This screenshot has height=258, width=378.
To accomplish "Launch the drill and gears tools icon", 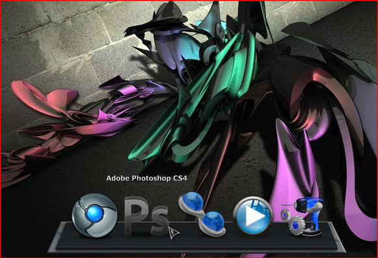I will [303, 217].
